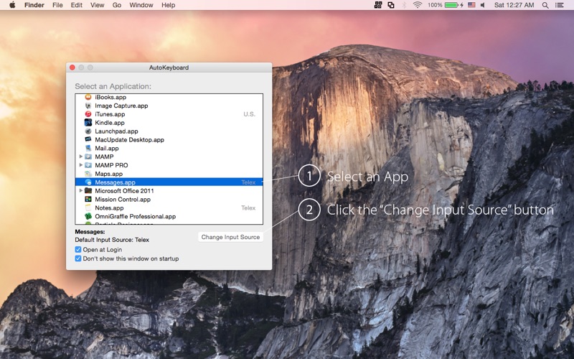
Task: Click the U.S. input label beside iTunes.app
Action: coord(249,114)
